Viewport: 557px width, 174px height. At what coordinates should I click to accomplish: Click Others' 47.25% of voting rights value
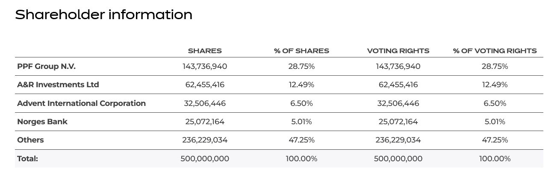point(495,140)
